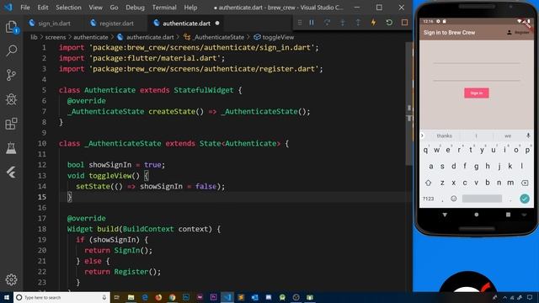Click Windows Start button
539x303 pixels.
click(x=7, y=297)
